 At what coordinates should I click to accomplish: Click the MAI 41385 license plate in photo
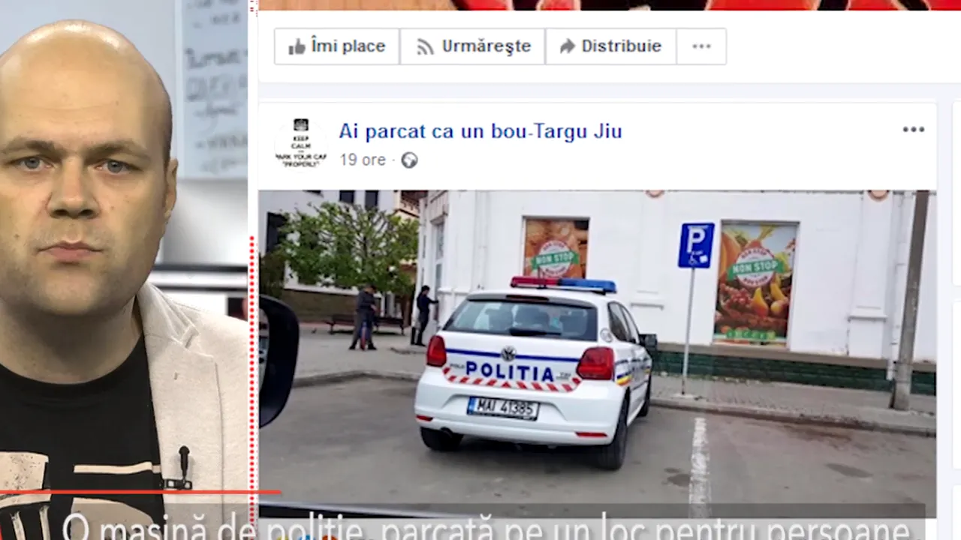502,409
